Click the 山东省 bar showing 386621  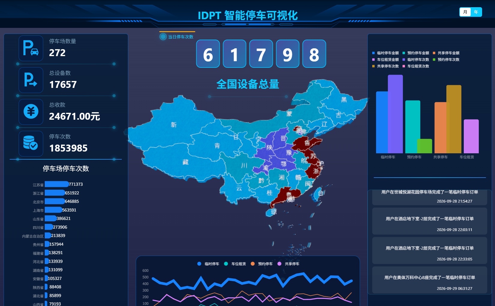[x=51, y=218]
